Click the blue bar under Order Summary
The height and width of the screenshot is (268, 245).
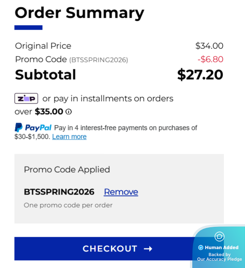tap(28, 28)
